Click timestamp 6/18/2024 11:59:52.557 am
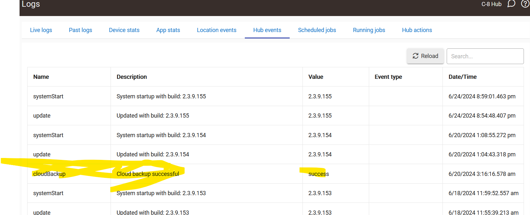The width and height of the screenshot is (530, 215). tap(484, 193)
